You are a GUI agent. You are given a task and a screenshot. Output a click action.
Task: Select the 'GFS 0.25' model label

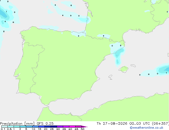45,124
